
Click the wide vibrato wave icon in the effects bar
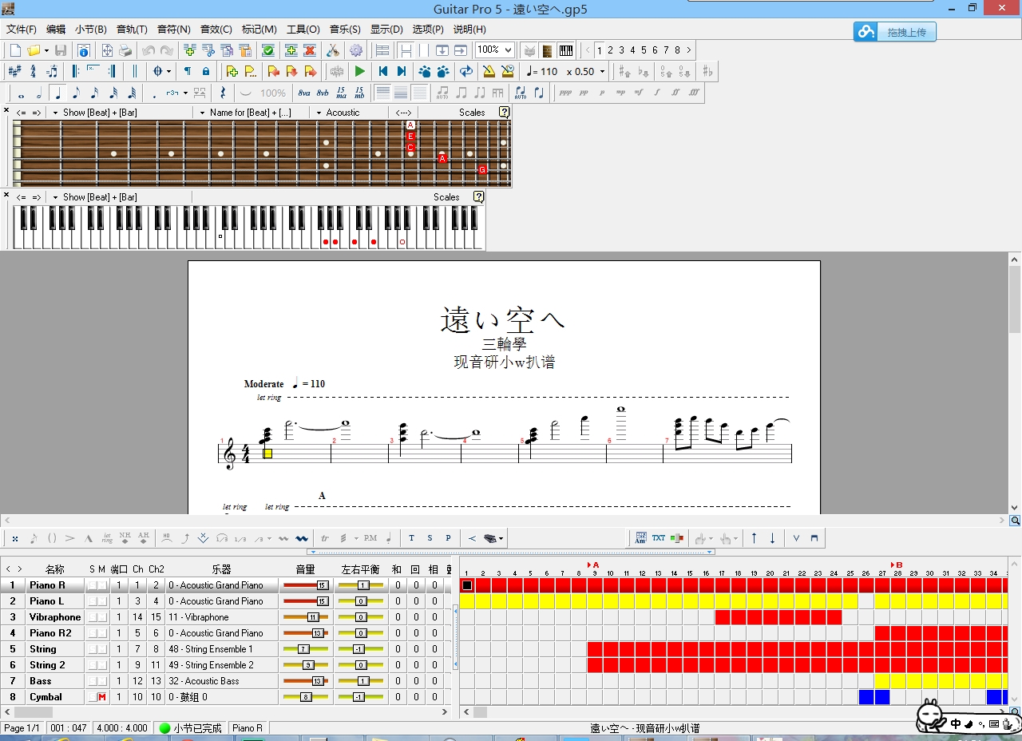click(302, 538)
